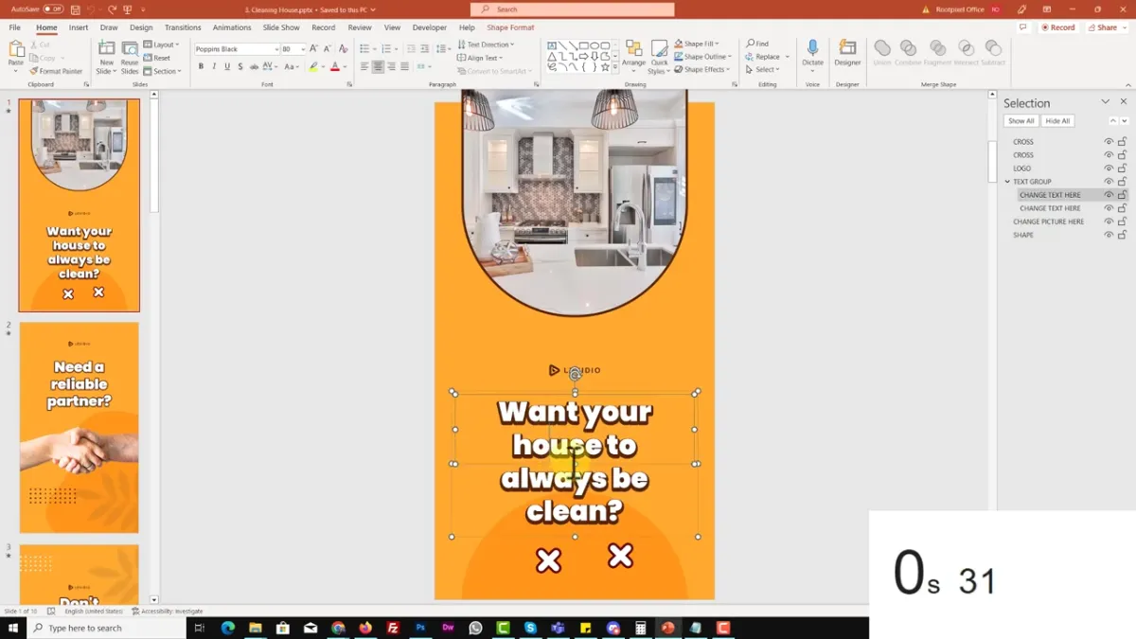
Task: Launch FileZilla from the taskbar
Action: tap(393, 628)
